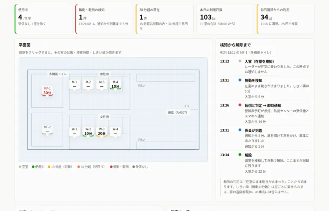Viewport: 329px width, 211px height.
Task: Open the 30分超の滞在 summary card
Action: tap(164, 19)
